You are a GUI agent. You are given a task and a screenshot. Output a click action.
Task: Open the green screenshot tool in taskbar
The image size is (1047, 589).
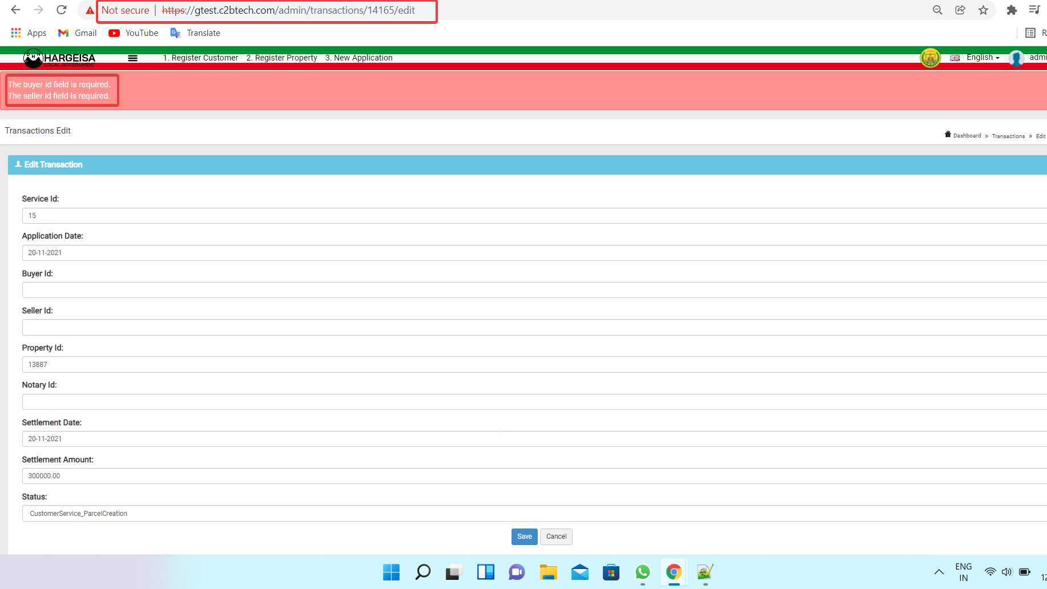[705, 572]
